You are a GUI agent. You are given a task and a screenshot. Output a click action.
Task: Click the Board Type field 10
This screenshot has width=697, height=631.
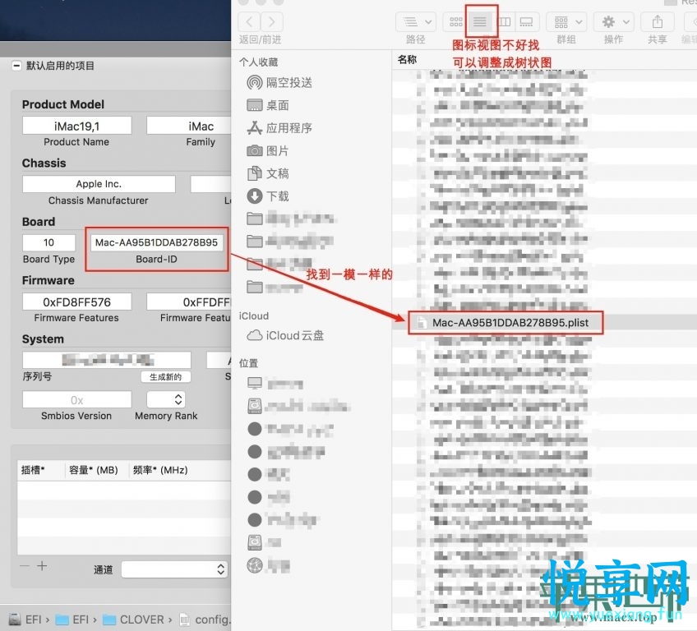48,242
